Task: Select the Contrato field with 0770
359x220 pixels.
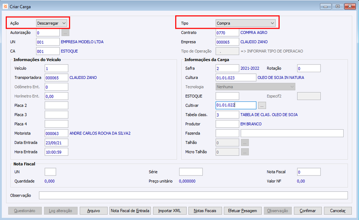Action: 227,33
